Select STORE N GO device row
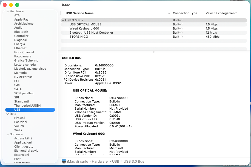Viewport: 251px width, 167px height. (x=154, y=37)
